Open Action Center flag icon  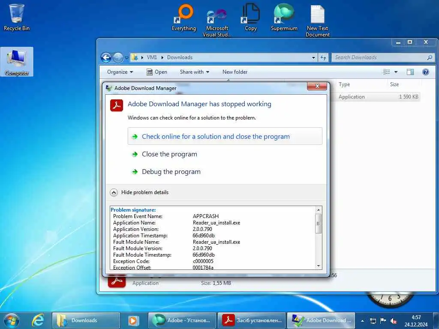point(383,320)
